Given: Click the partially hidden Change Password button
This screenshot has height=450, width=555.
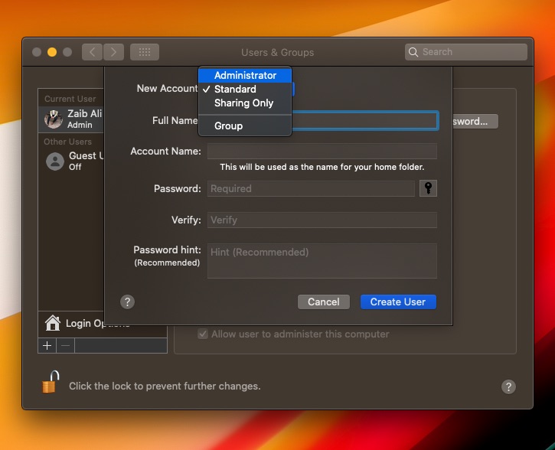Looking at the screenshot, I should (x=475, y=122).
